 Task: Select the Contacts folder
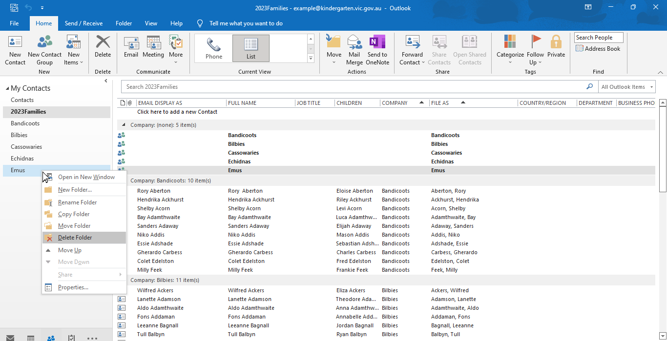pos(57,100)
